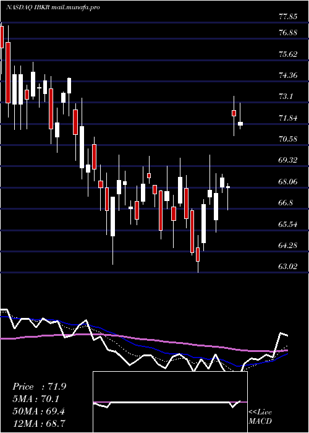
Task: Click the 74.36 price axis label
Action: [x=288, y=75]
